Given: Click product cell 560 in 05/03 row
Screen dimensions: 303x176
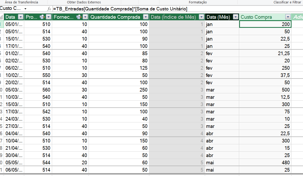Looking at the screenshot, I should (x=38, y=90).
